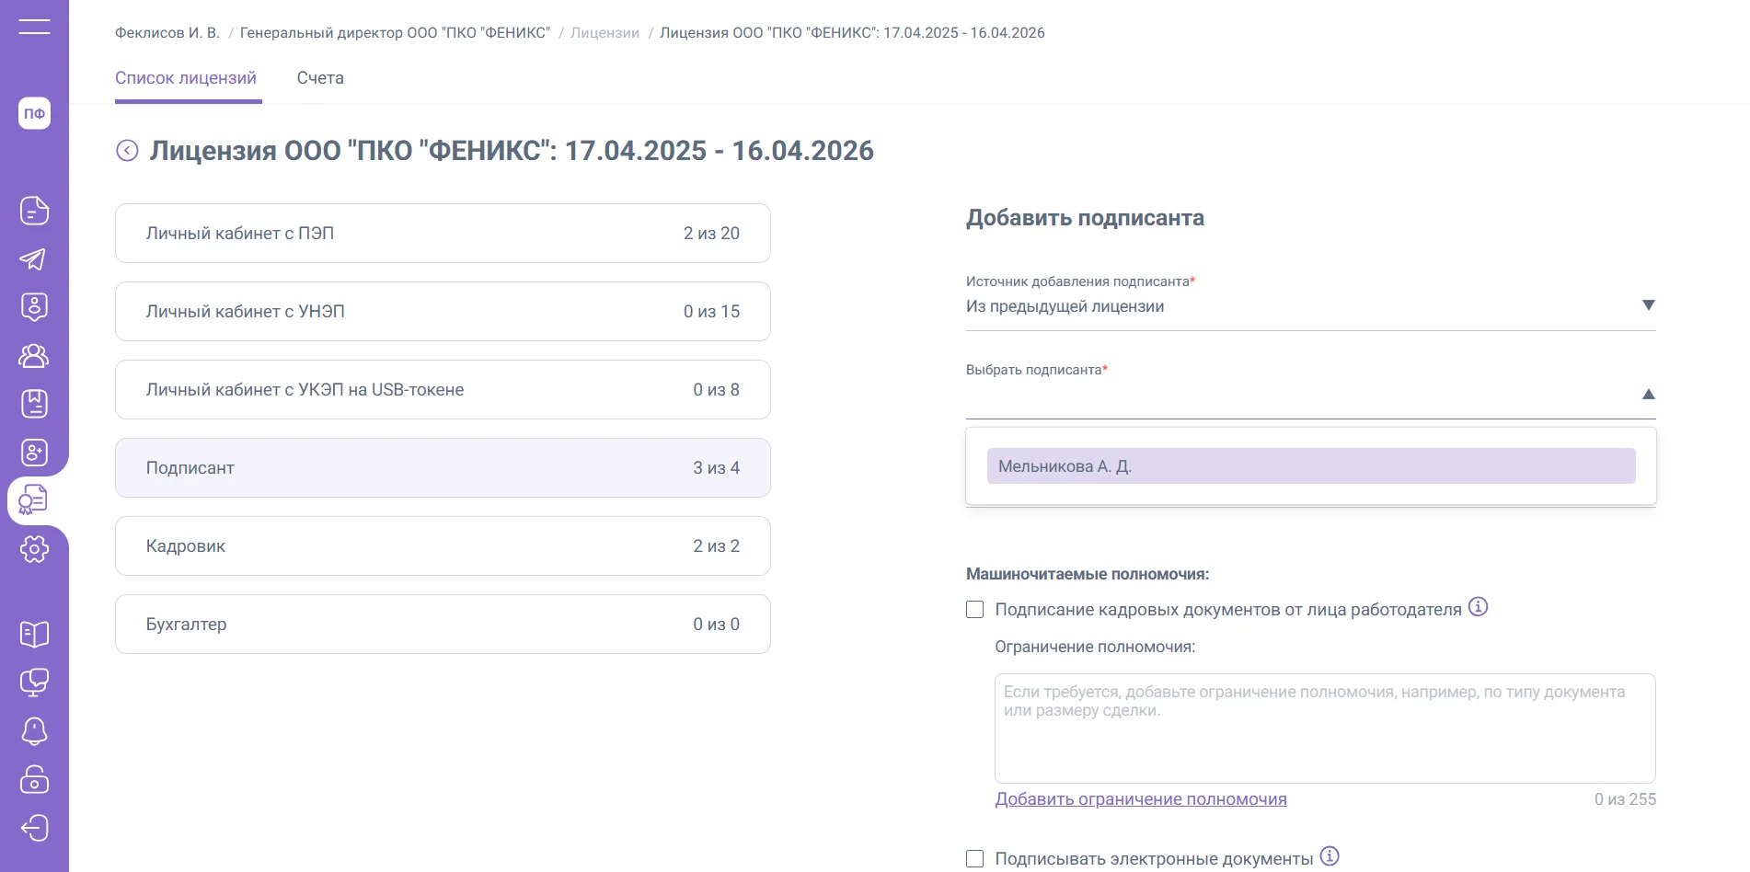This screenshot has height=872, width=1750.
Task: Open the notifications bell icon
Action: point(34,731)
